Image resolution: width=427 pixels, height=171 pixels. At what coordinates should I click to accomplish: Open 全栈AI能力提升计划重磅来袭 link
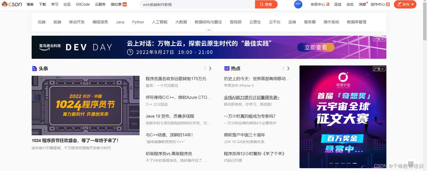[x=252, y=97]
